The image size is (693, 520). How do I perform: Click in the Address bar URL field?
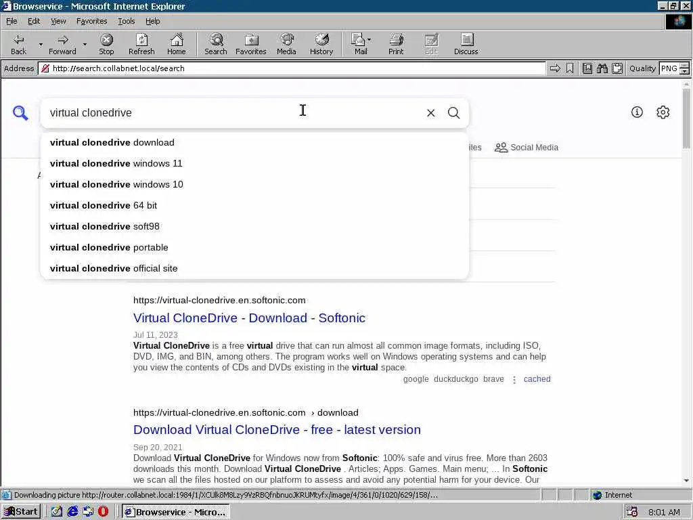point(292,68)
